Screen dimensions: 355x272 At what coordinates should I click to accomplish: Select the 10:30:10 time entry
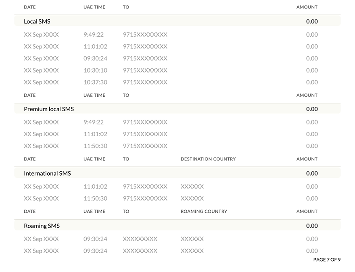pos(95,70)
